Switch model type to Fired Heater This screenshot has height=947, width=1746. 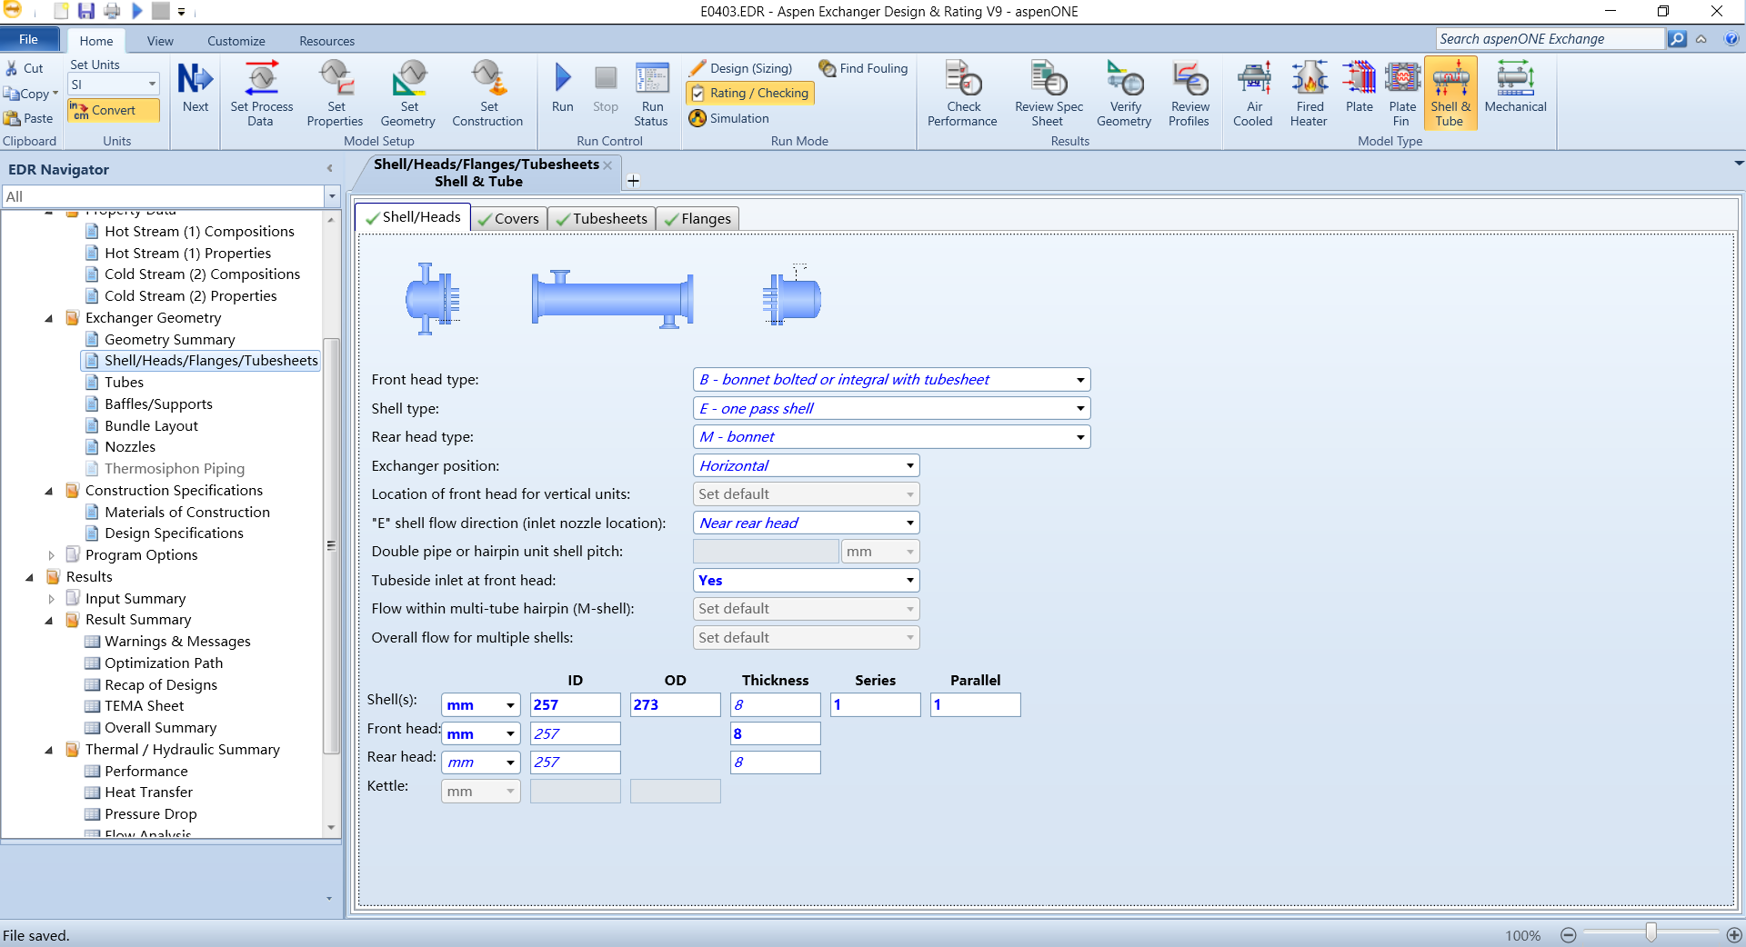point(1309,94)
